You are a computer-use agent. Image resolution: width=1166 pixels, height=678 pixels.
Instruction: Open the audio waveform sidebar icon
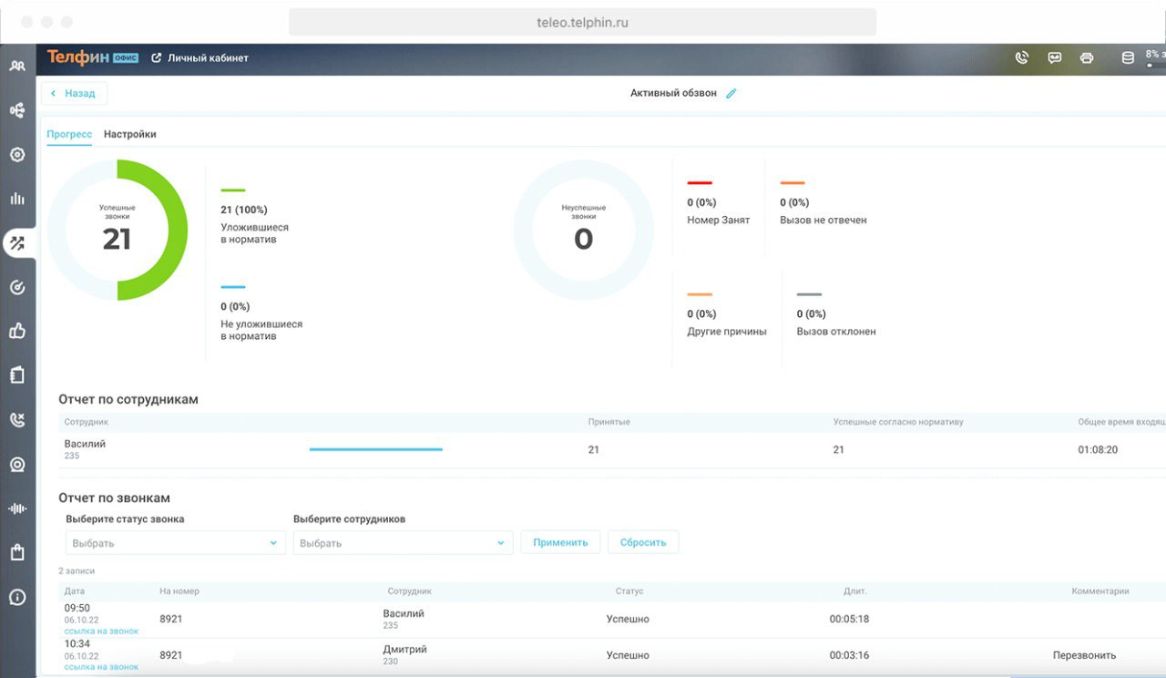[x=17, y=508]
